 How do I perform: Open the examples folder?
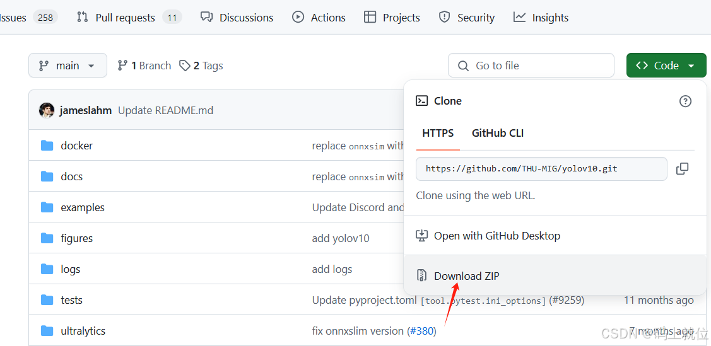point(83,207)
